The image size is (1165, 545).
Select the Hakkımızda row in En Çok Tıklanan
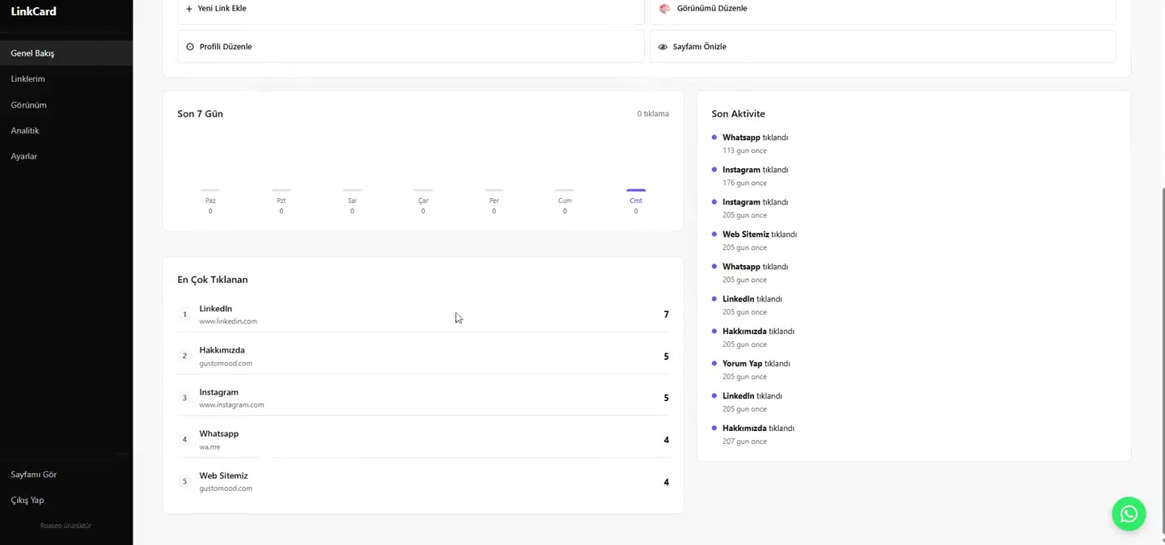[423, 357]
